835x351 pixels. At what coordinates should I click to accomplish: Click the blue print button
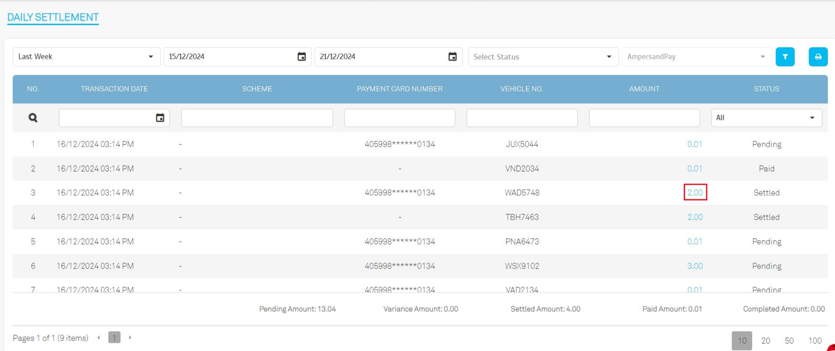pos(818,57)
